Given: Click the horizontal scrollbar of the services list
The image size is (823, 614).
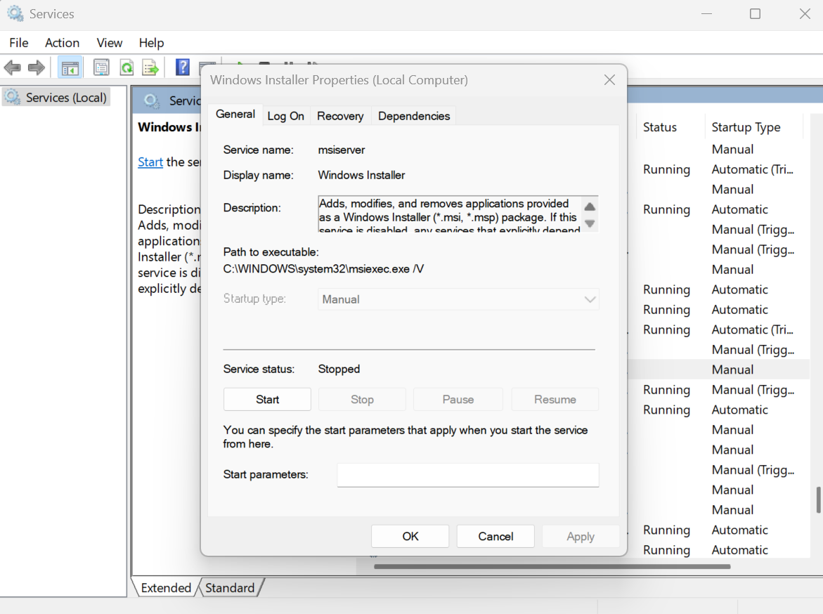Looking at the screenshot, I should pyautogui.click(x=552, y=567).
